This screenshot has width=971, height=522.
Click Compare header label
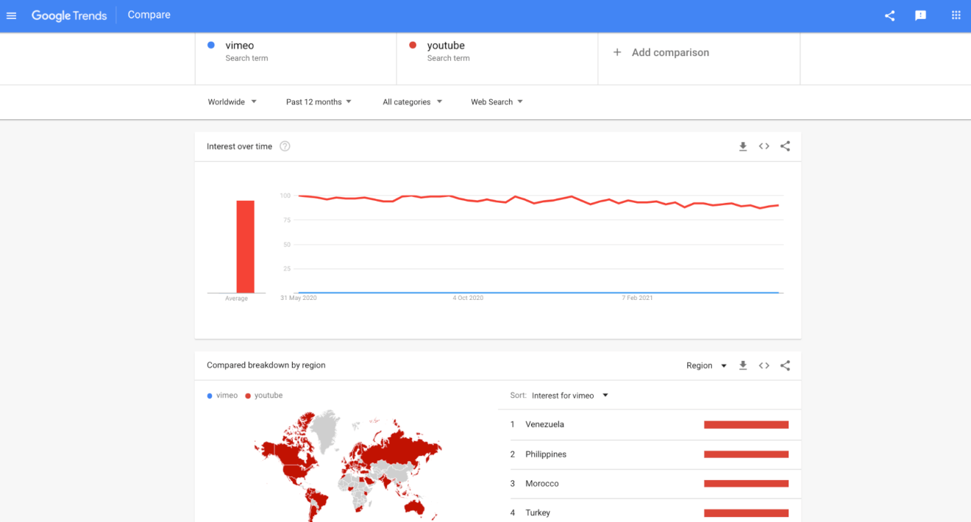tap(149, 15)
